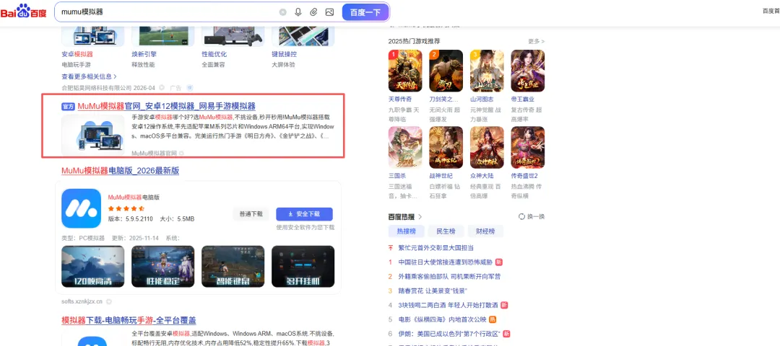Click the 性能优化 text link

214,54
